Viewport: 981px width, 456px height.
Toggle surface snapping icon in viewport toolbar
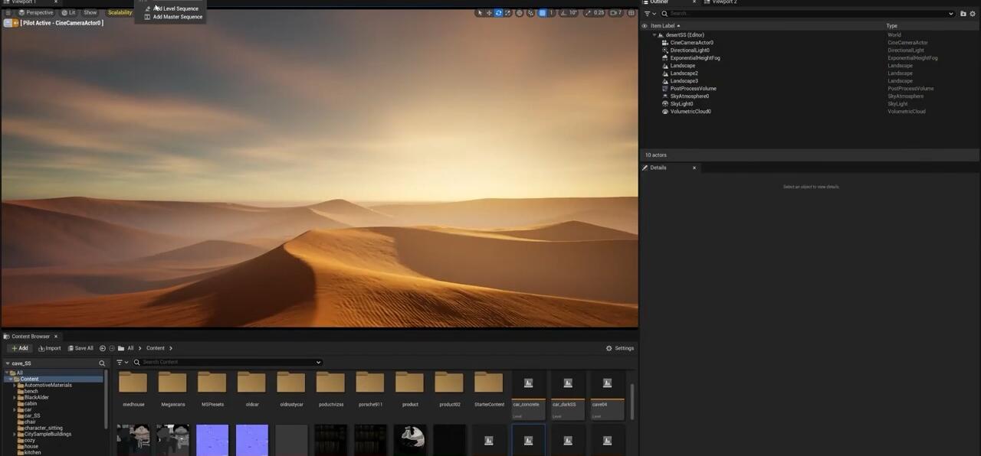tap(530, 13)
